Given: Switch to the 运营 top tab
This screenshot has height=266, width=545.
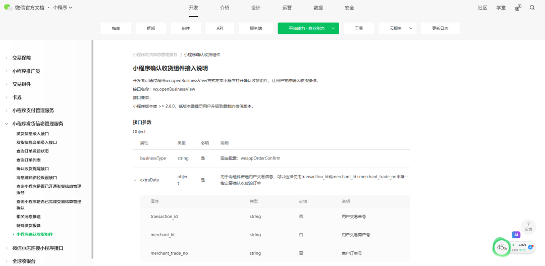Looking at the screenshot, I should 287,8.
